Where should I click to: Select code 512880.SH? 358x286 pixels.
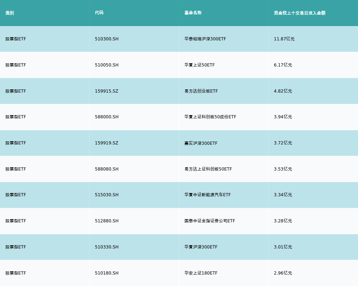click(x=107, y=221)
